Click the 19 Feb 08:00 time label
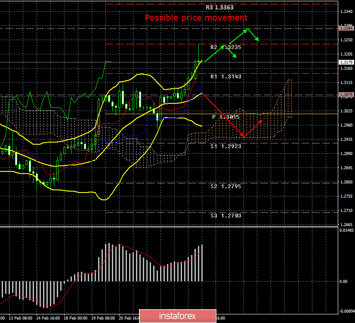Viewport: 355px width, 323px height. pyautogui.click(x=103, y=318)
